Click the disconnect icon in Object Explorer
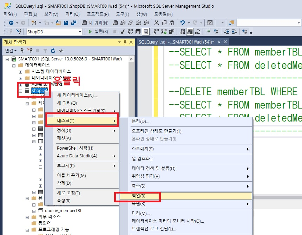302x235 pixels. tap(30, 51)
